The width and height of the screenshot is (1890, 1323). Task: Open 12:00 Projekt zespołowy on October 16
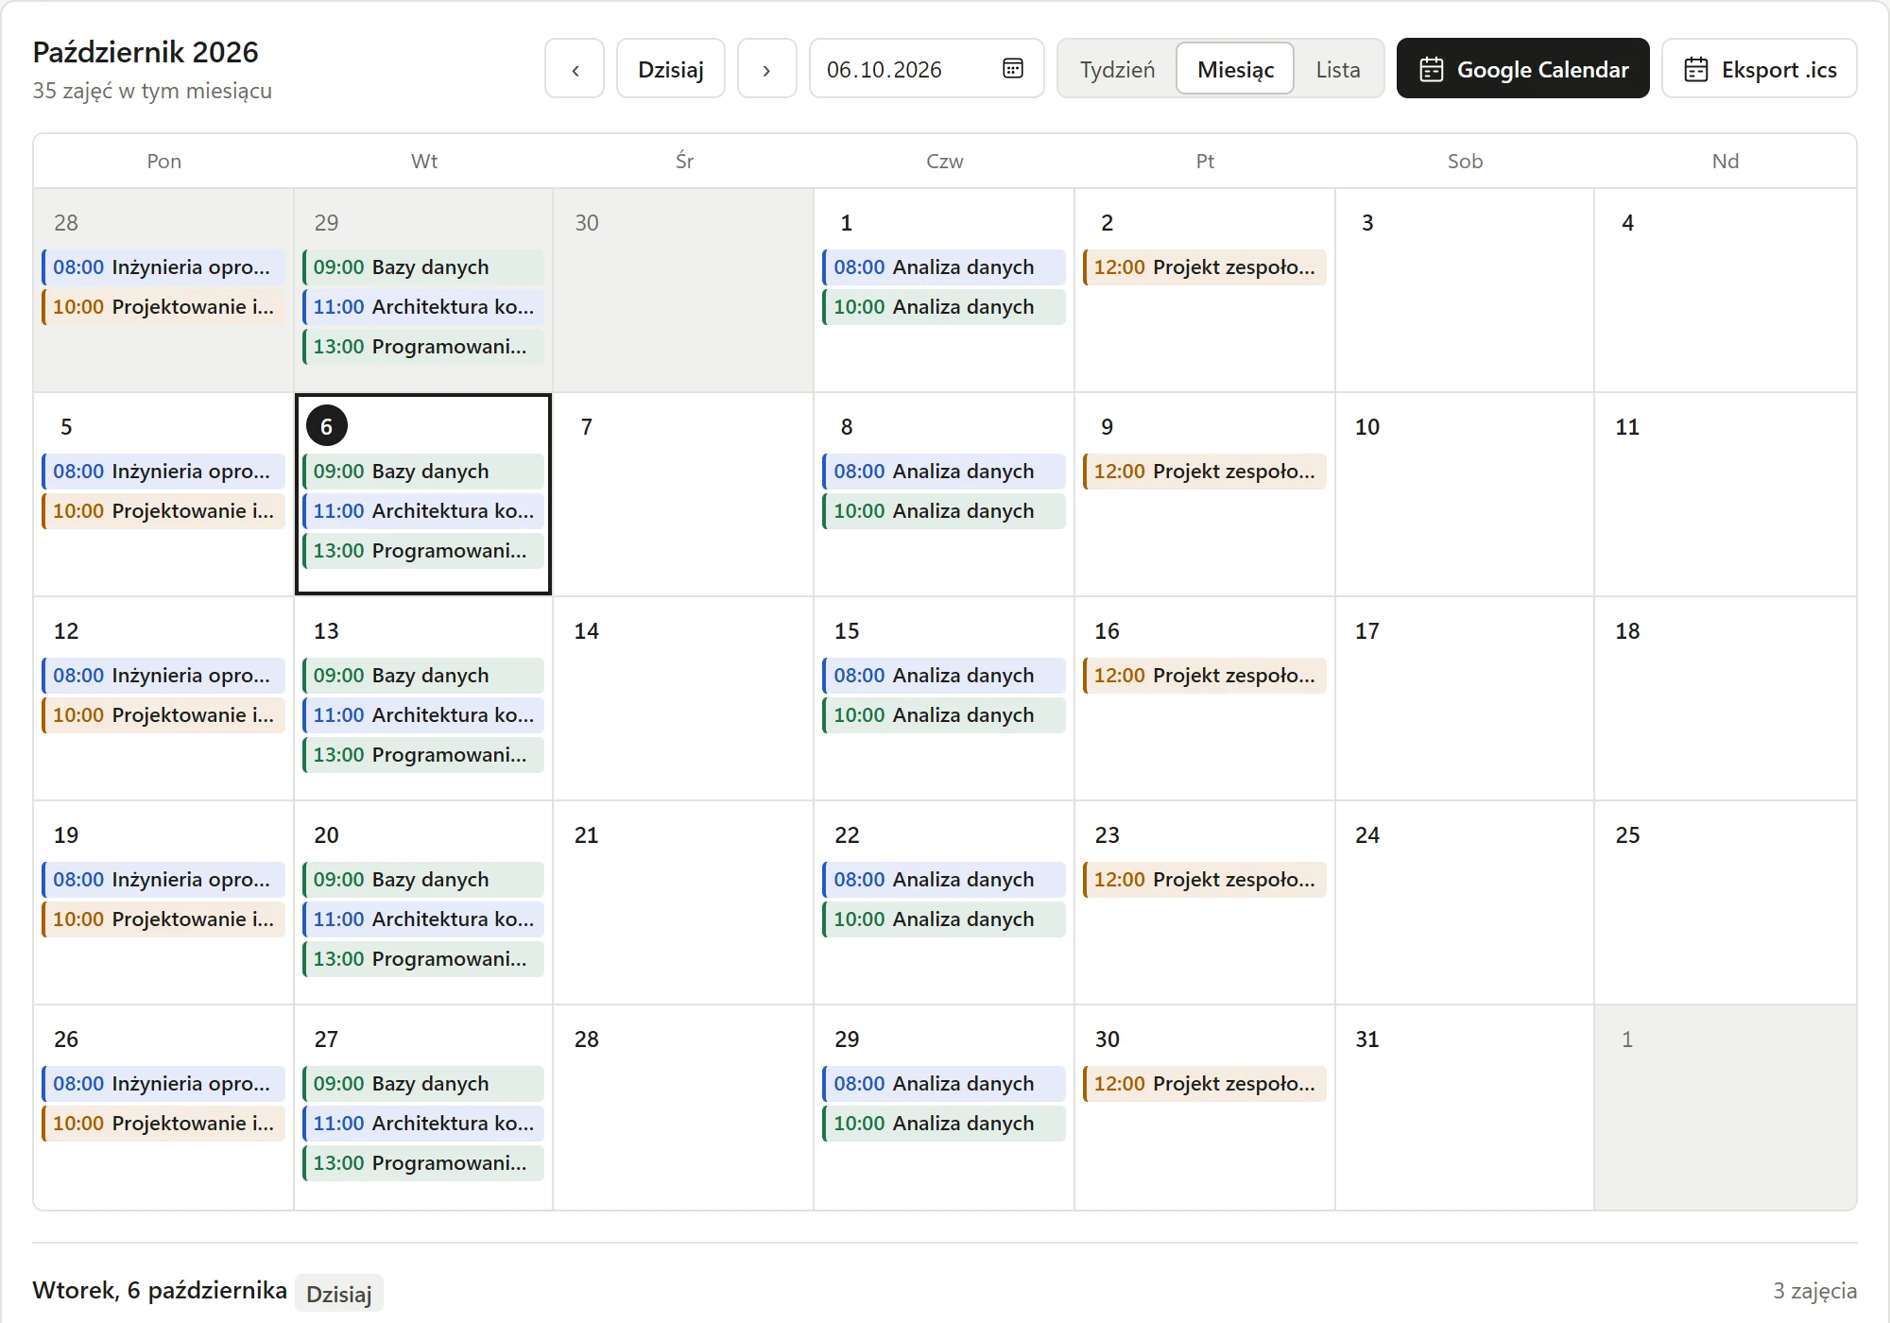click(x=1205, y=676)
